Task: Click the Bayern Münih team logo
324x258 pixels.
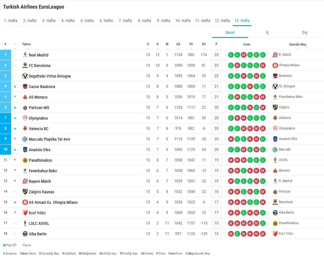Action: pyautogui.click(x=25, y=181)
